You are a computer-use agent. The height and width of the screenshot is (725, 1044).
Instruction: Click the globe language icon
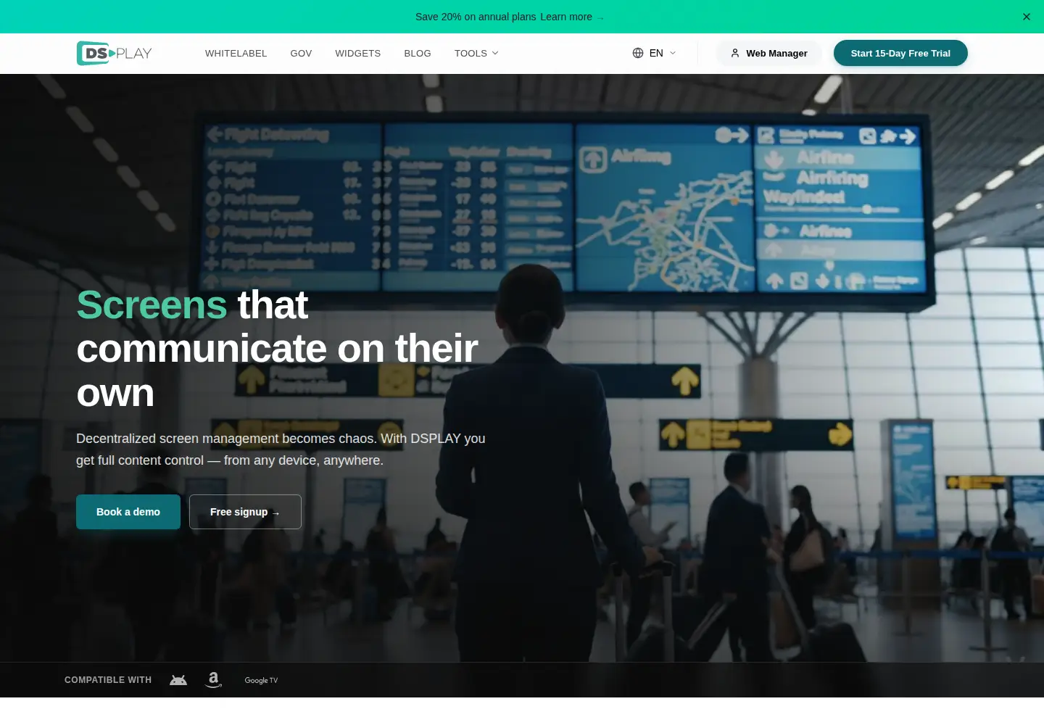(x=638, y=53)
